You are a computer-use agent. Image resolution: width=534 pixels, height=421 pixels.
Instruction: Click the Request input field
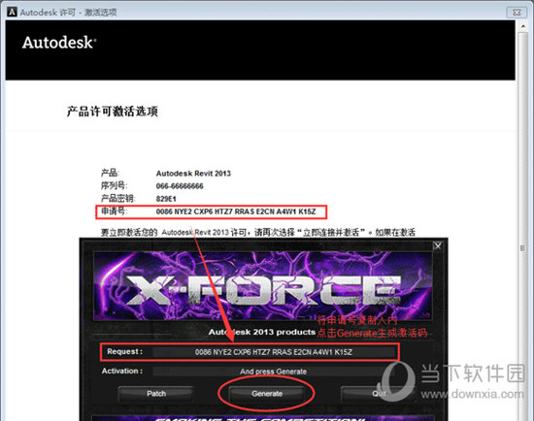(274, 352)
